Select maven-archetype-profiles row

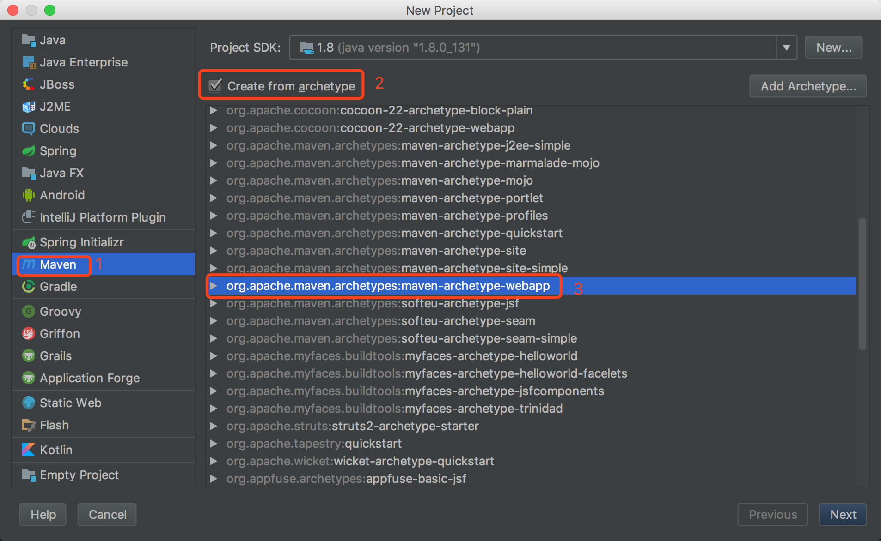531,216
